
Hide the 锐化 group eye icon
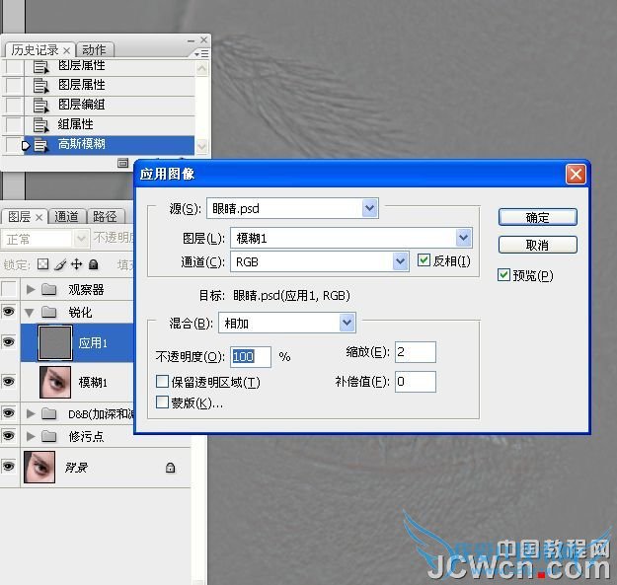pos(9,312)
